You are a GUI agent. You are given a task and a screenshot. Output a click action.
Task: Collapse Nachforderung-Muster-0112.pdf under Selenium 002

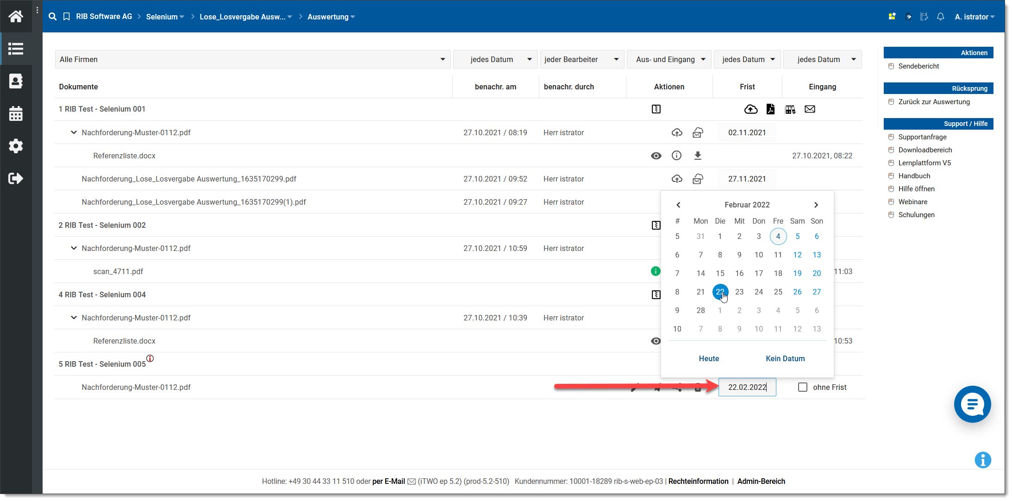[x=74, y=248]
